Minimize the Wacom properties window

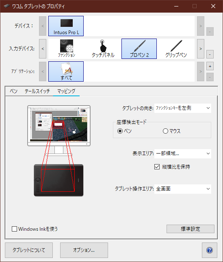176,6
